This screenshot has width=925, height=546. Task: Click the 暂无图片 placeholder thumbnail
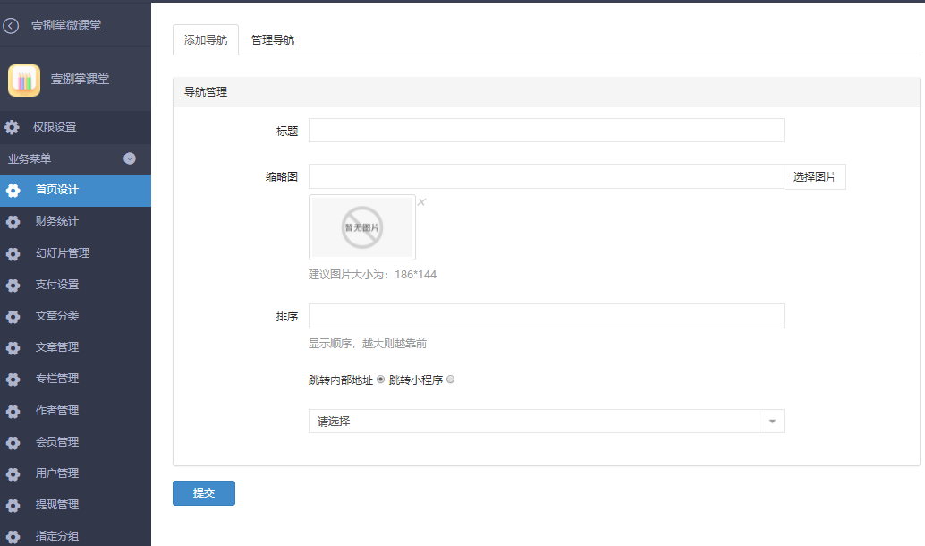(x=362, y=227)
